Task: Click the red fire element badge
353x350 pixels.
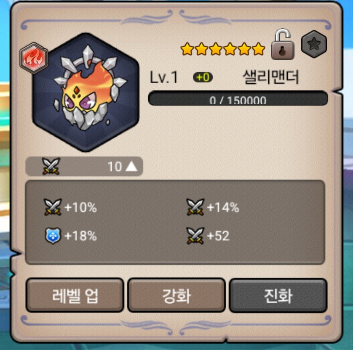Action: click(x=34, y=58)
